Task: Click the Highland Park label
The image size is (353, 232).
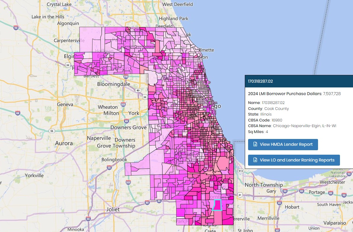Action: [174, 18]
